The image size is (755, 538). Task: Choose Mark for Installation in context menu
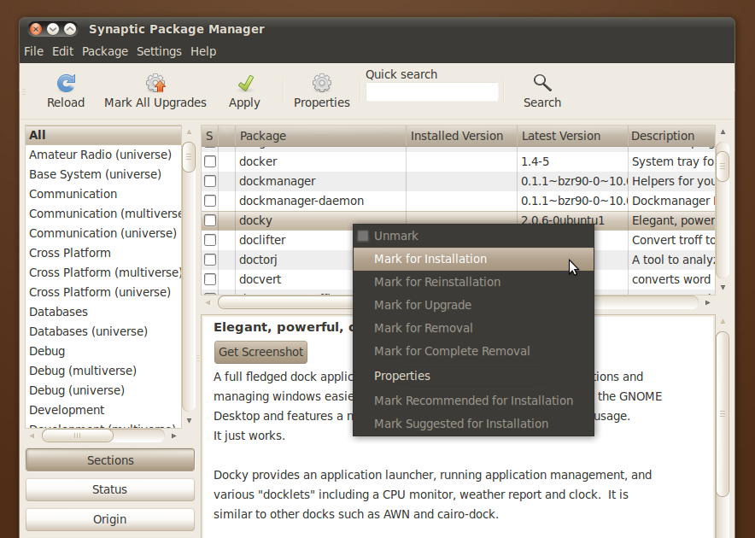pyautogui.click(x=473, y=259)
